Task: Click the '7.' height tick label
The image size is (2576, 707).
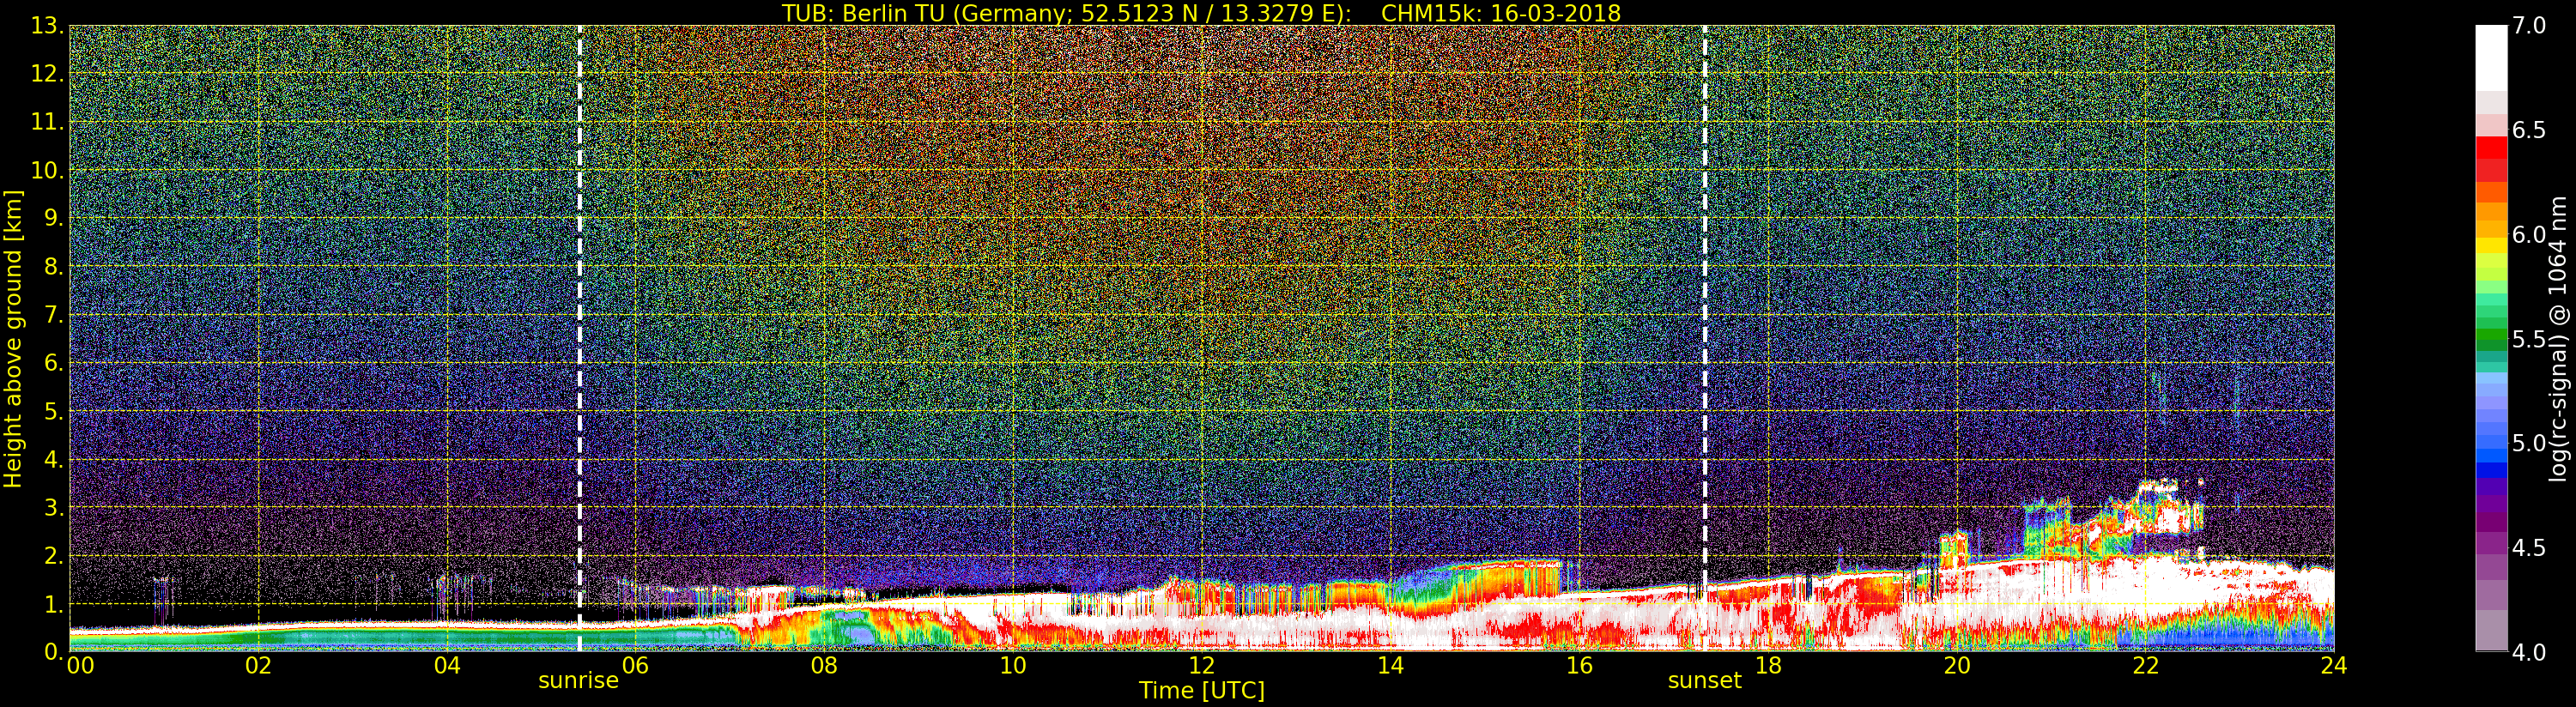Action: point(54,316)
